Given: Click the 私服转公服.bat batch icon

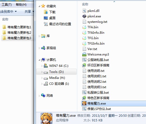Looking at the screenshot, I should click(84, 93).
